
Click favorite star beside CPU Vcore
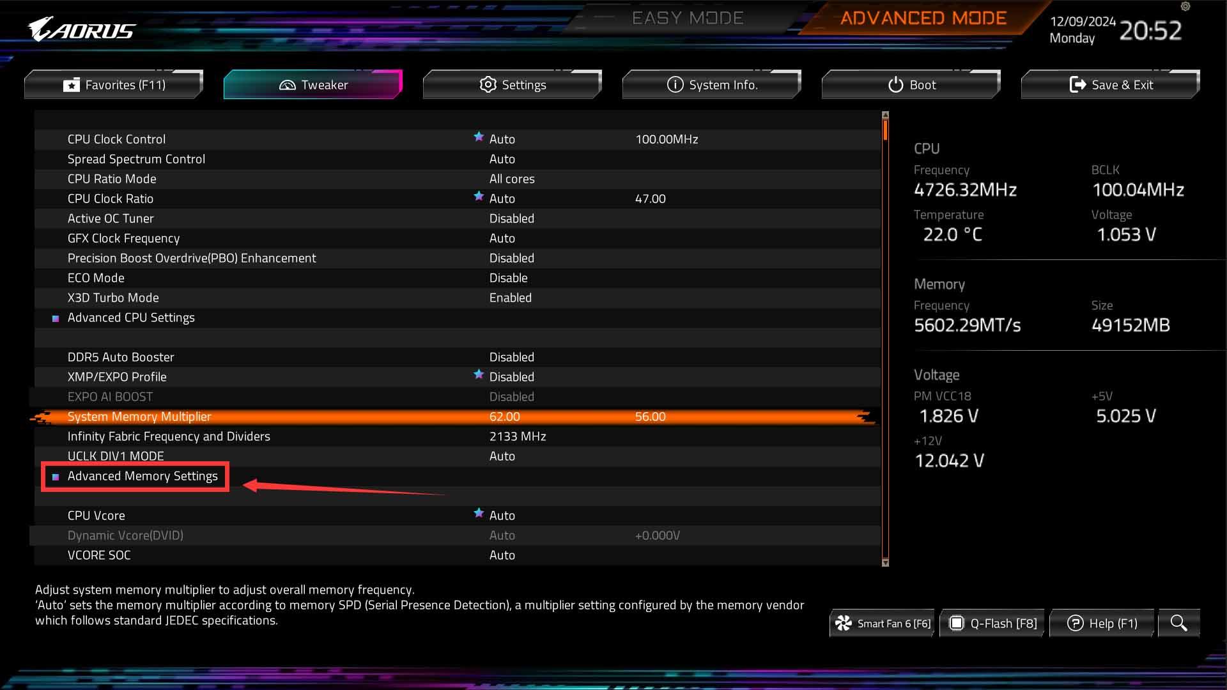(479, 513)
